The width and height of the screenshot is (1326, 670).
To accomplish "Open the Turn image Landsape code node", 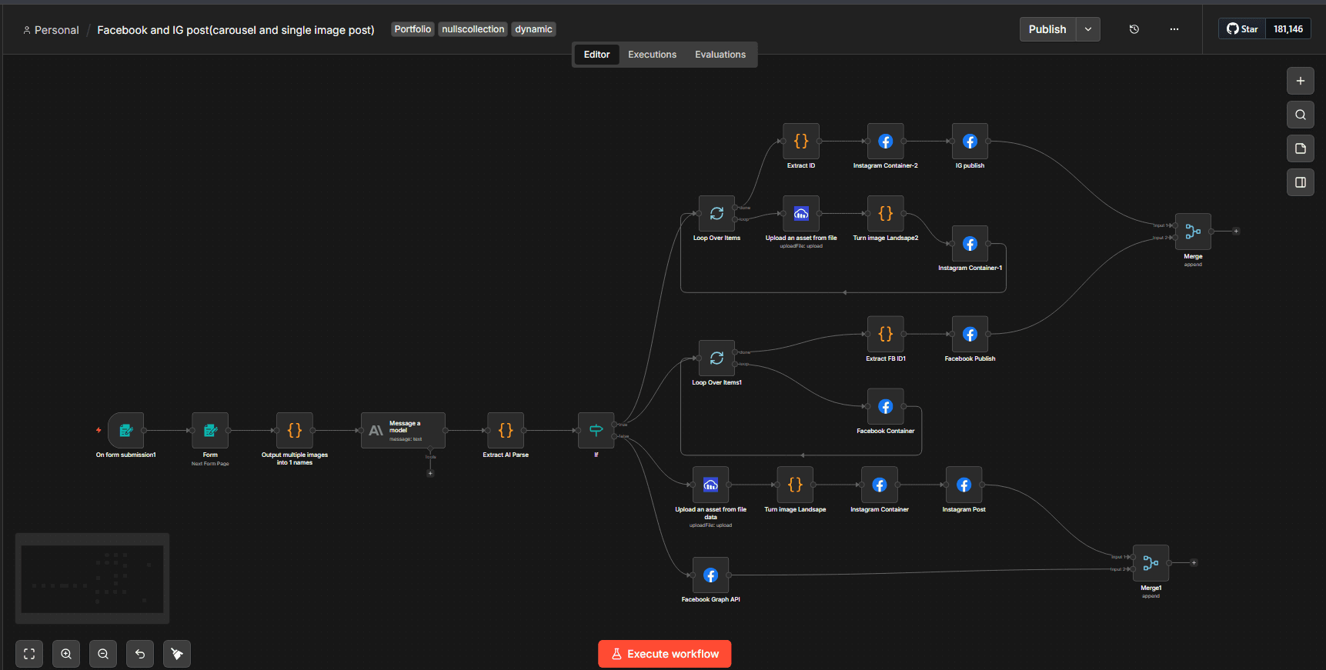I will point(795,485).
